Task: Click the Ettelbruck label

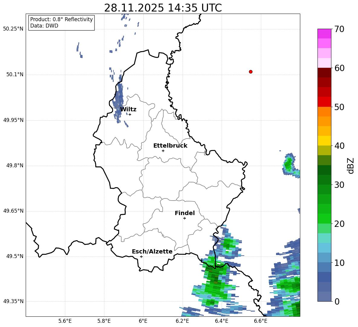Action: [x=170, y=146]
